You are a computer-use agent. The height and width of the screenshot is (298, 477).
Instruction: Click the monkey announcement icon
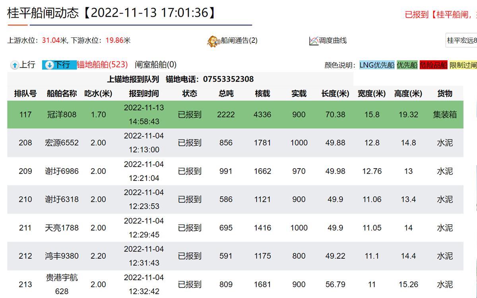click(214, 40)
